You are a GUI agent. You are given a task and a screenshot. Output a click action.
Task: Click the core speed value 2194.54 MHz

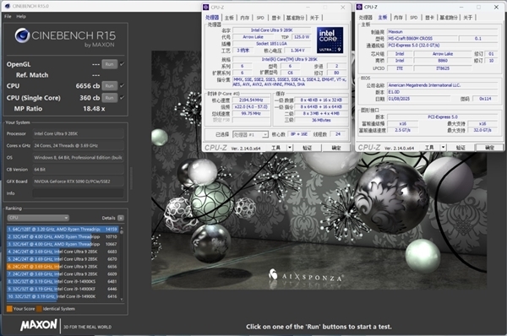pyautogui.click(x=251, y=100)
